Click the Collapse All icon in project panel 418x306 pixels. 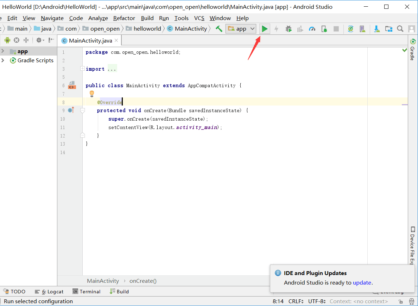click(26, 40)
